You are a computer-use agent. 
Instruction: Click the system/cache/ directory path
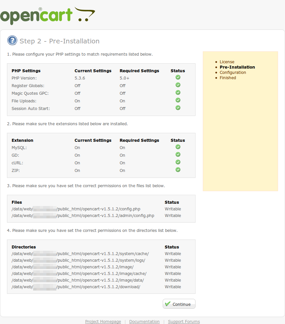(80, 253)
